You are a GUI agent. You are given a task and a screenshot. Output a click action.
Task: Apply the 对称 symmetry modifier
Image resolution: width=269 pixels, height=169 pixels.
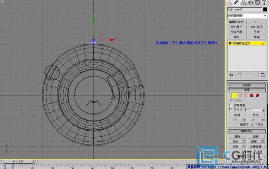point(236,37)
